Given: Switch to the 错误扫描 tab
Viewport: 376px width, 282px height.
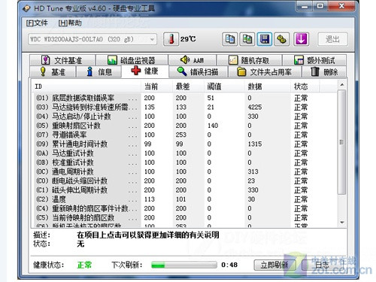Looking at the screenshot, I should (x=198, y=72).
